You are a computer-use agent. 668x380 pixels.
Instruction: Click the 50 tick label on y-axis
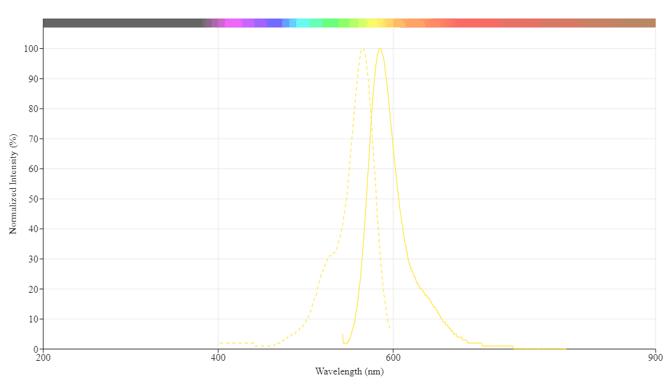point(33,199)
